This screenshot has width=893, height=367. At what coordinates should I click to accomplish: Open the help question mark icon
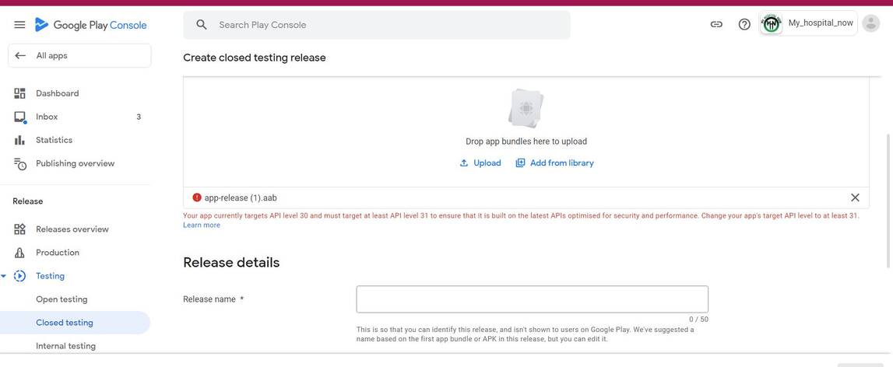744,25
